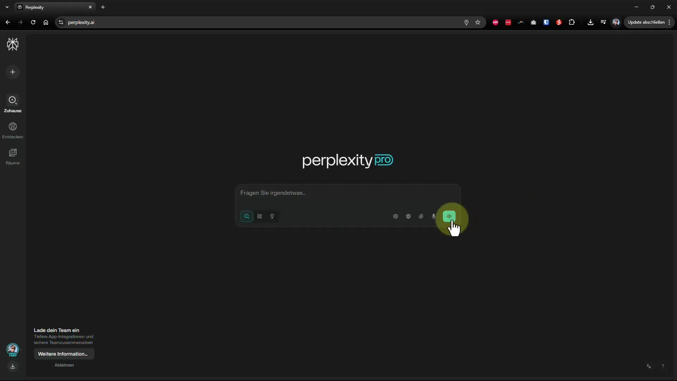Go back with the browser back arrow
This screenshot has height=381, width=677.
(x=8, y=22)
